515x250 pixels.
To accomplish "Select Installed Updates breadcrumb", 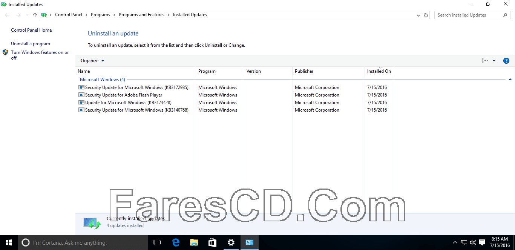I will pyautogui.click(x=190, y=15).
